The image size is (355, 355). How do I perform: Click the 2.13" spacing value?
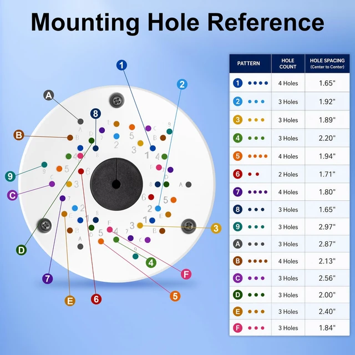tap(327, 261)
